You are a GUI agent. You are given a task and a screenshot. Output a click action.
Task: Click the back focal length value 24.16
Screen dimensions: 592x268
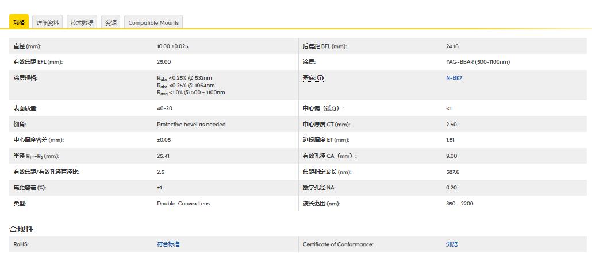pos(452,46)
